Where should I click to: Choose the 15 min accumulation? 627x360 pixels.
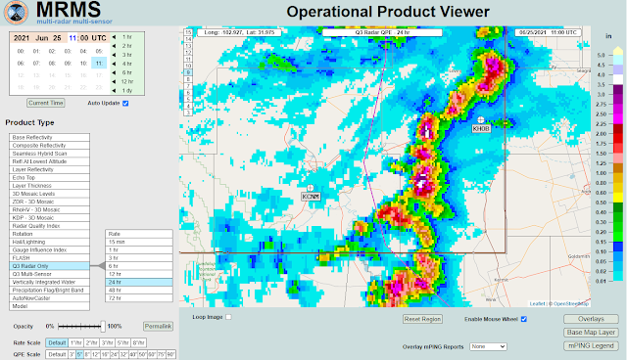139,242
